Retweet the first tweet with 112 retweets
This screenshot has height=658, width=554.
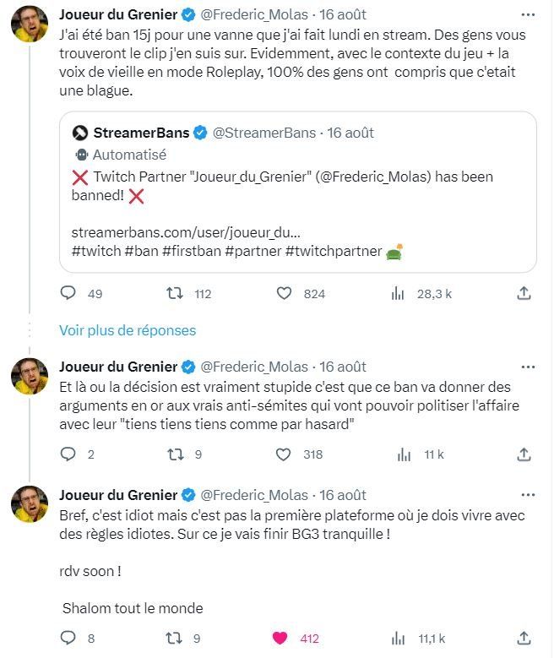tap(174, 293)
